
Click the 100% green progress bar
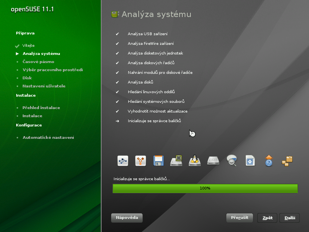click(x=205, y=188)
